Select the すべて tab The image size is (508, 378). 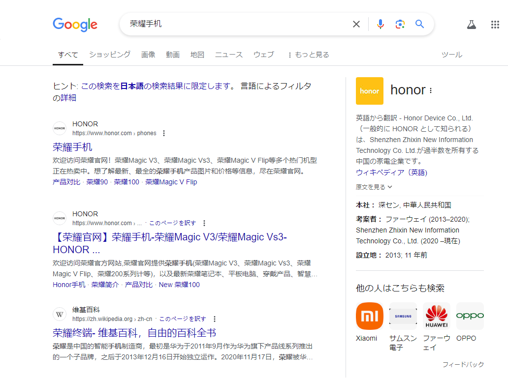tap(68, 55)
